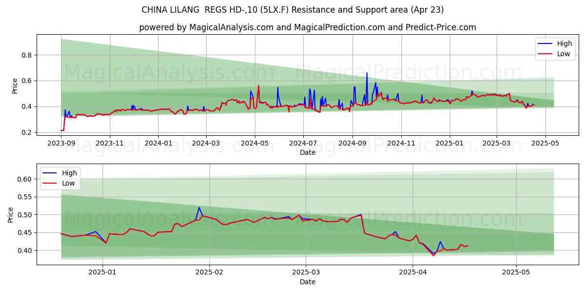This screenshot has height=293, width=586.
Task: Click the 0.6 price tick on the full-history chart
Action: point(28,81)
